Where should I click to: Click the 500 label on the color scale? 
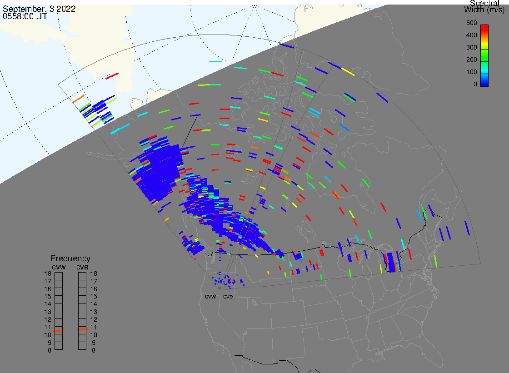pos(471,23)
